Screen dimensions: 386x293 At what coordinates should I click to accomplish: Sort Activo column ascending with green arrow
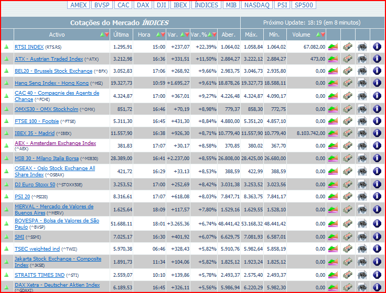coord(102,35)
